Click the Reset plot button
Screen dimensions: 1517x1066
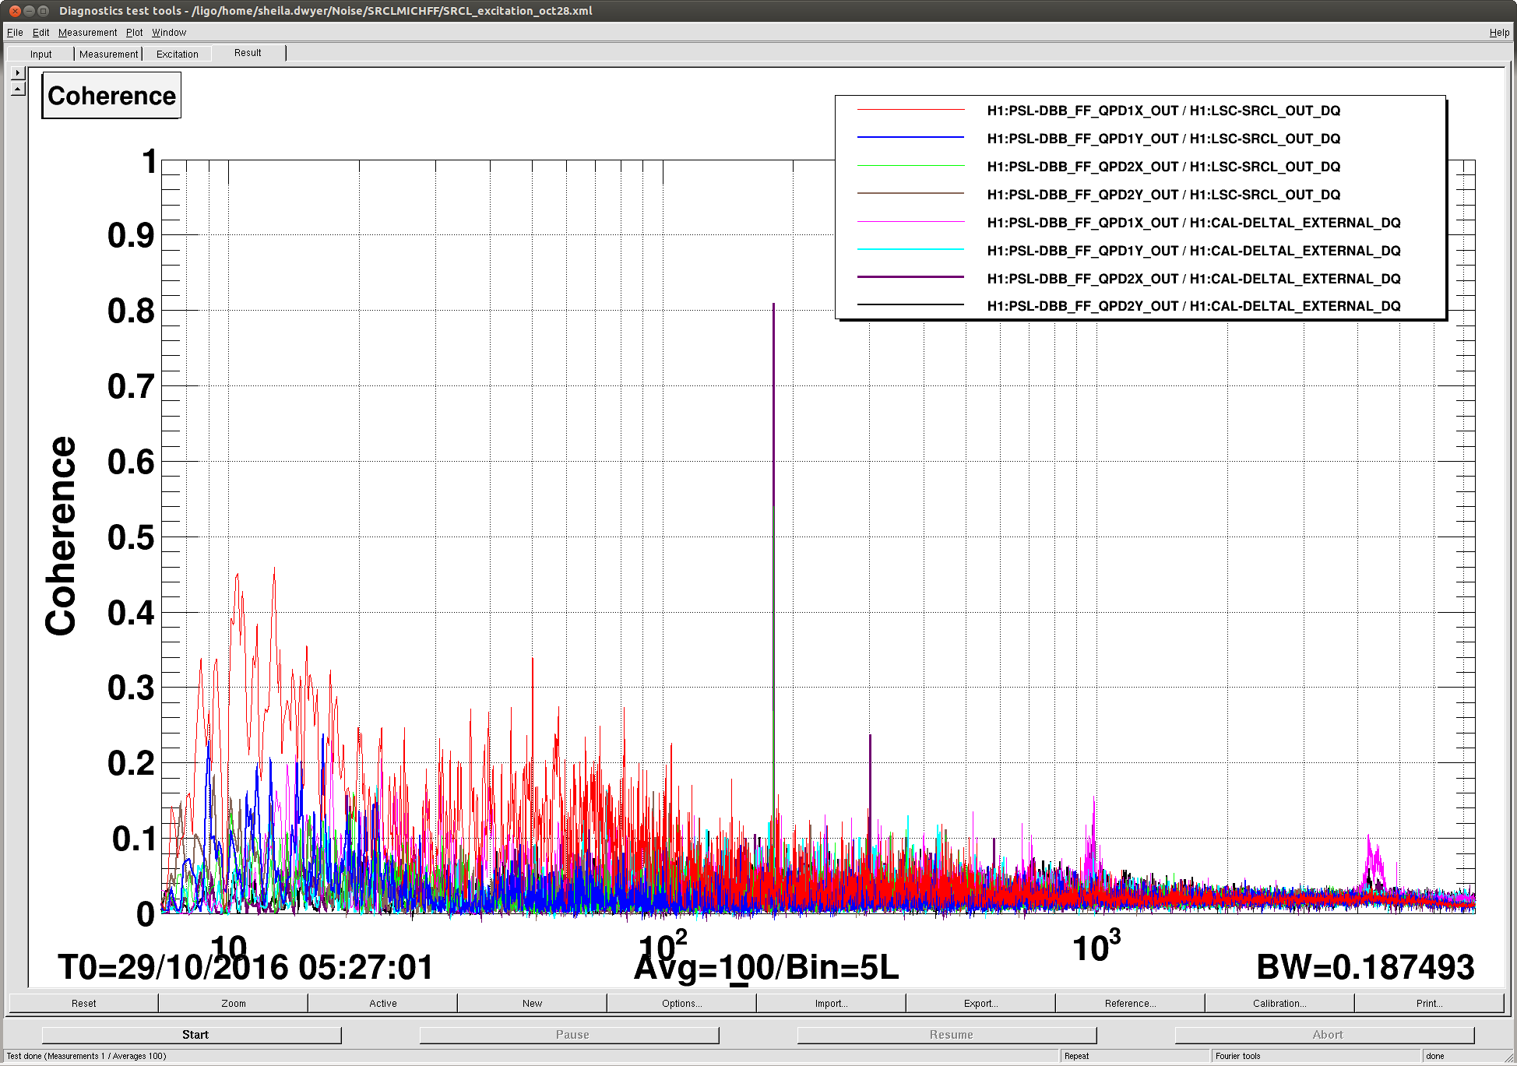click(83, 1003)
